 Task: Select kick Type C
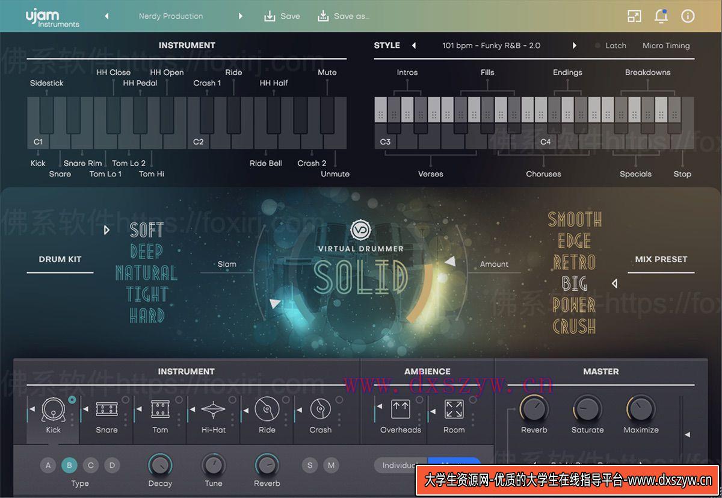91,465
